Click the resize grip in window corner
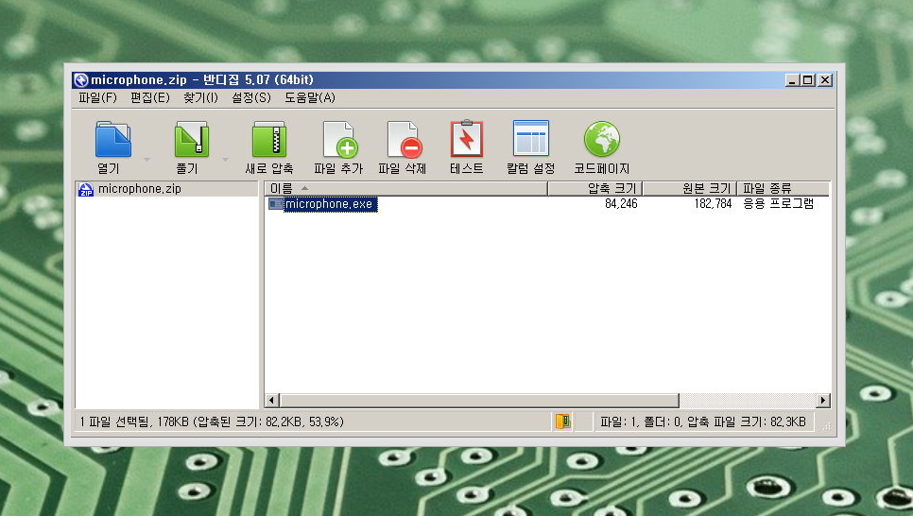This screenshot has height=516, width=913. [x=827, y=426]
